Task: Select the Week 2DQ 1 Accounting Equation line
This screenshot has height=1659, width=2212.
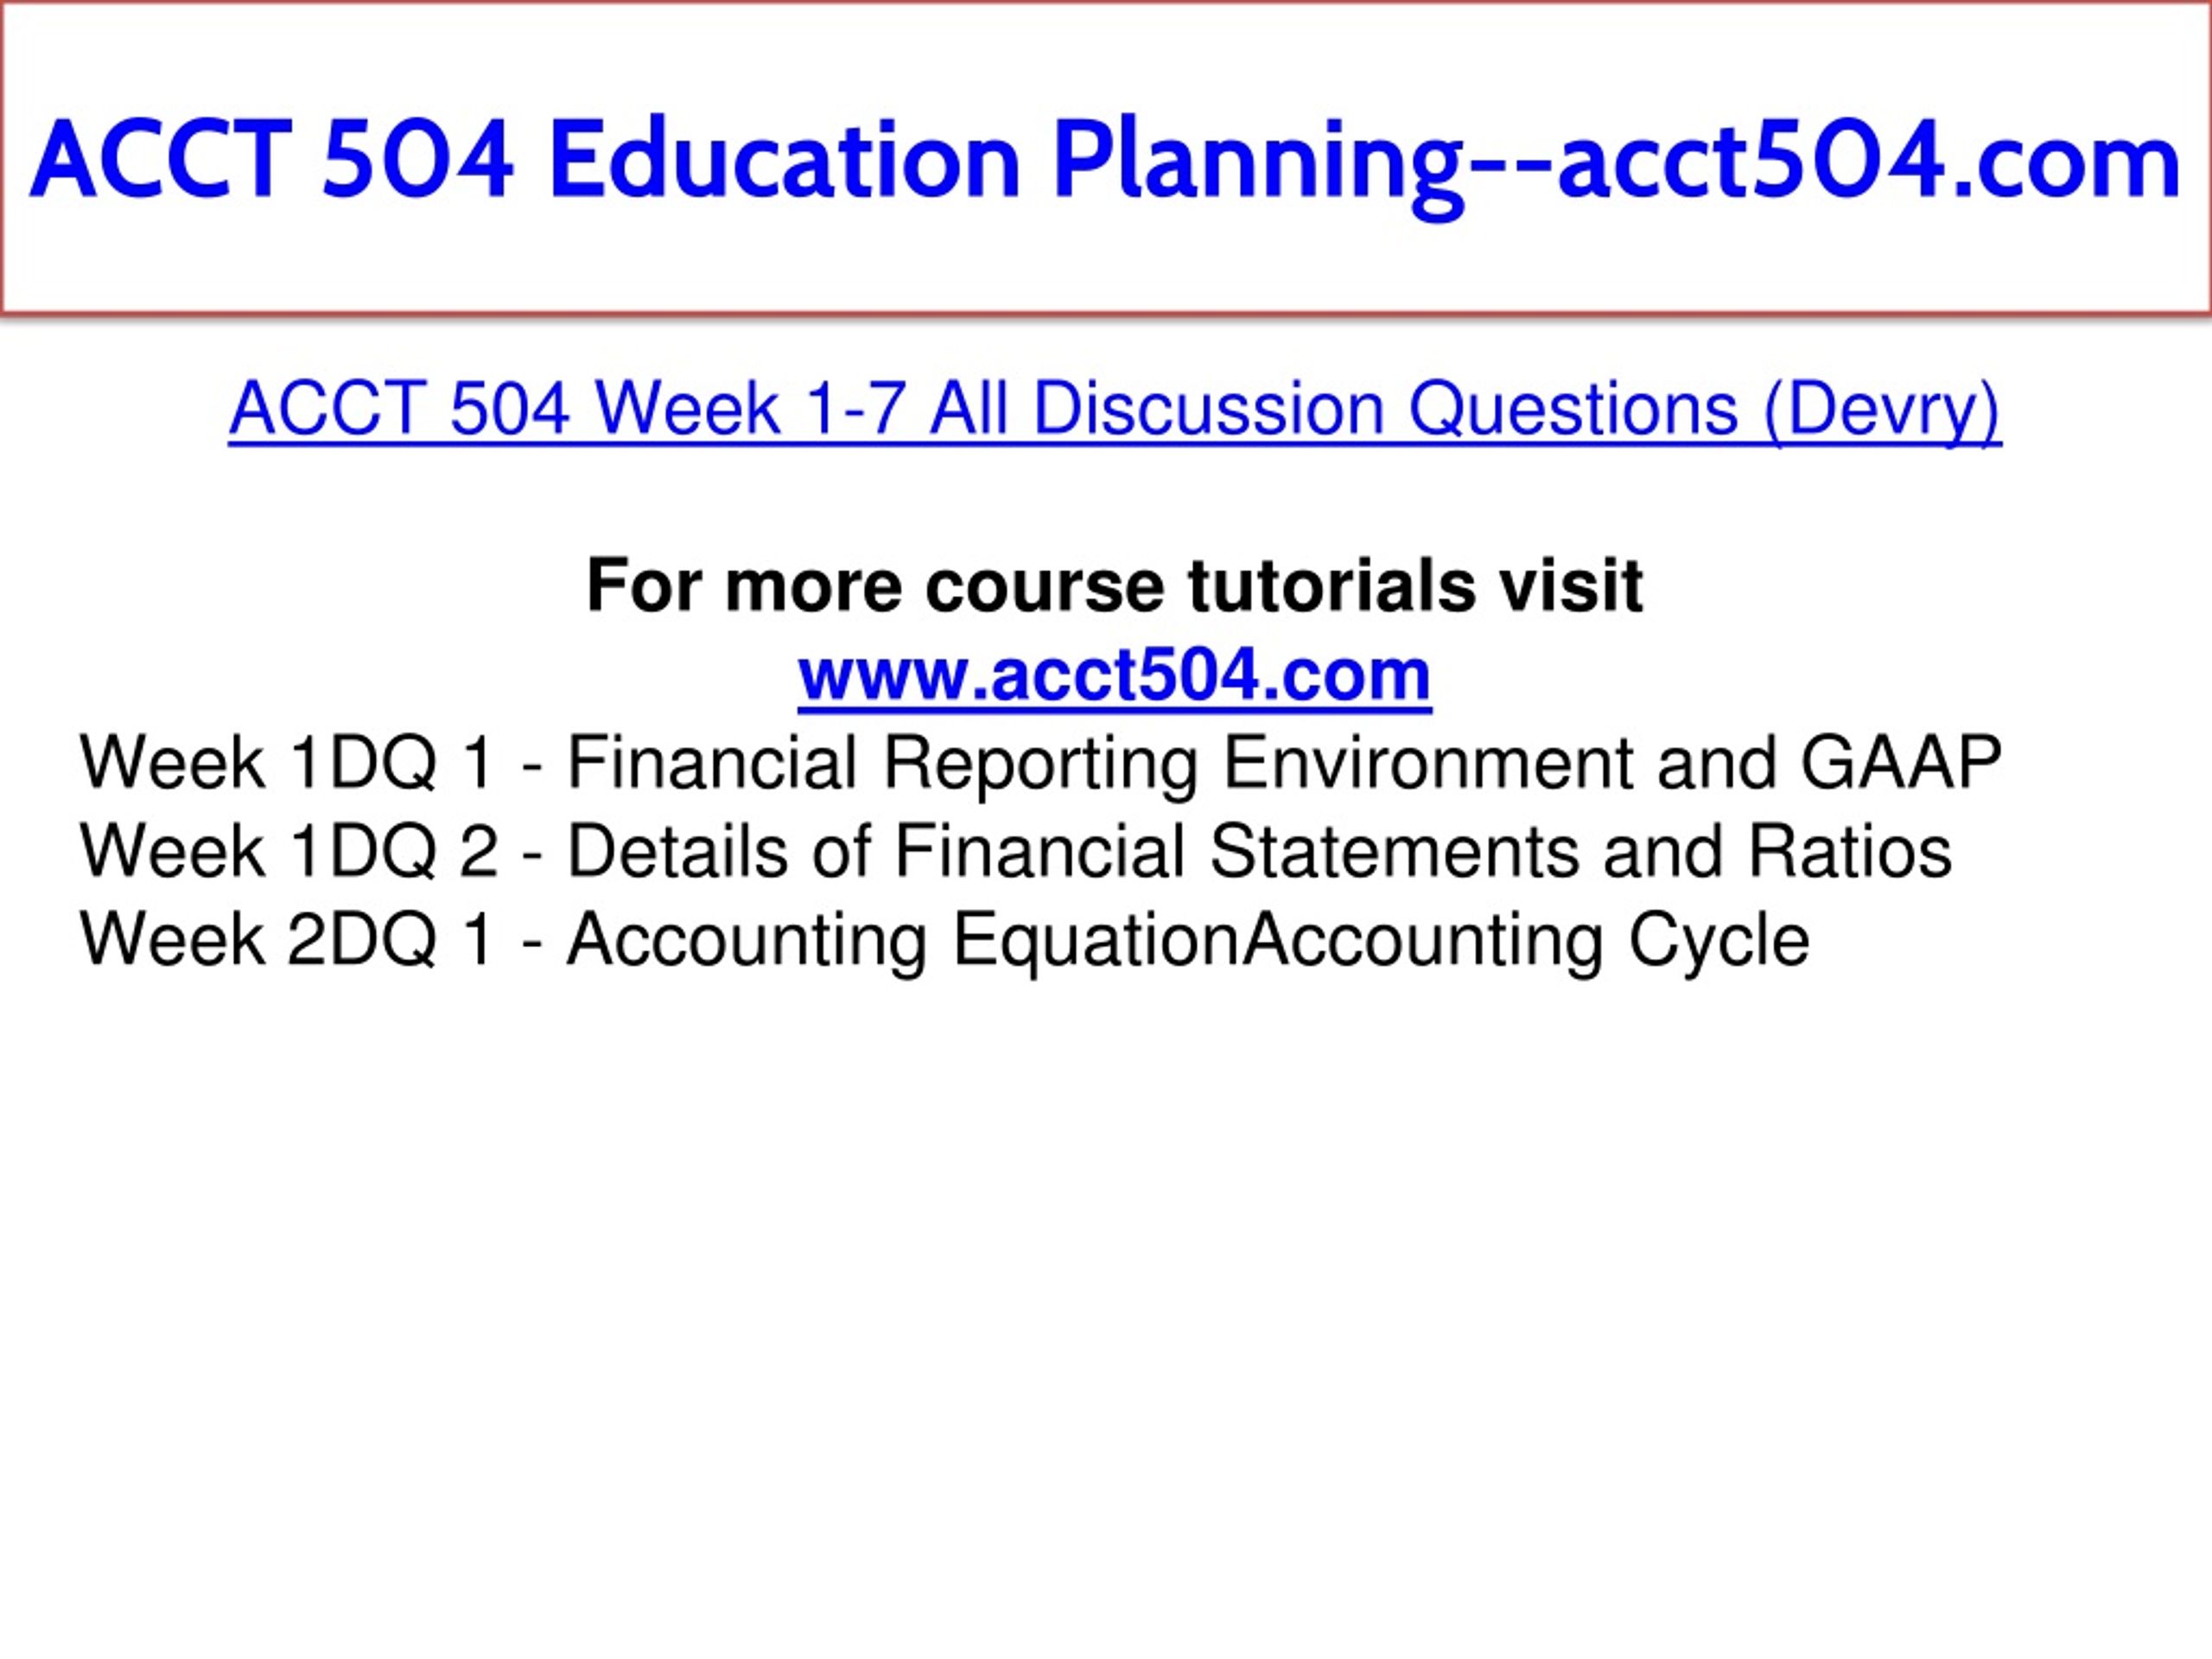Action: pyautogui.click(x=944, y=941)
